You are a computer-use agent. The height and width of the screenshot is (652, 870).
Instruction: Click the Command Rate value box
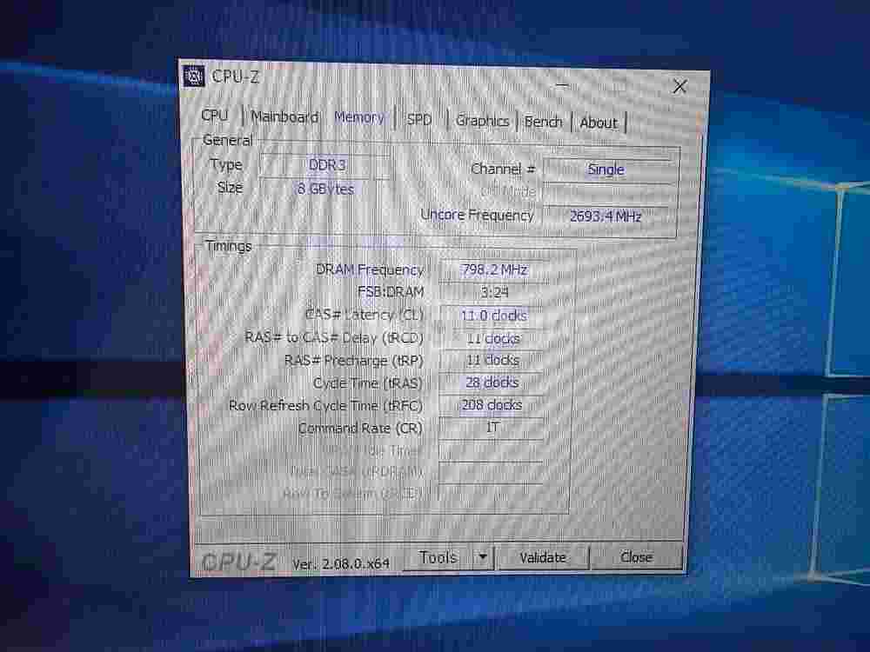pyautogui.click(x=492, y=428)
